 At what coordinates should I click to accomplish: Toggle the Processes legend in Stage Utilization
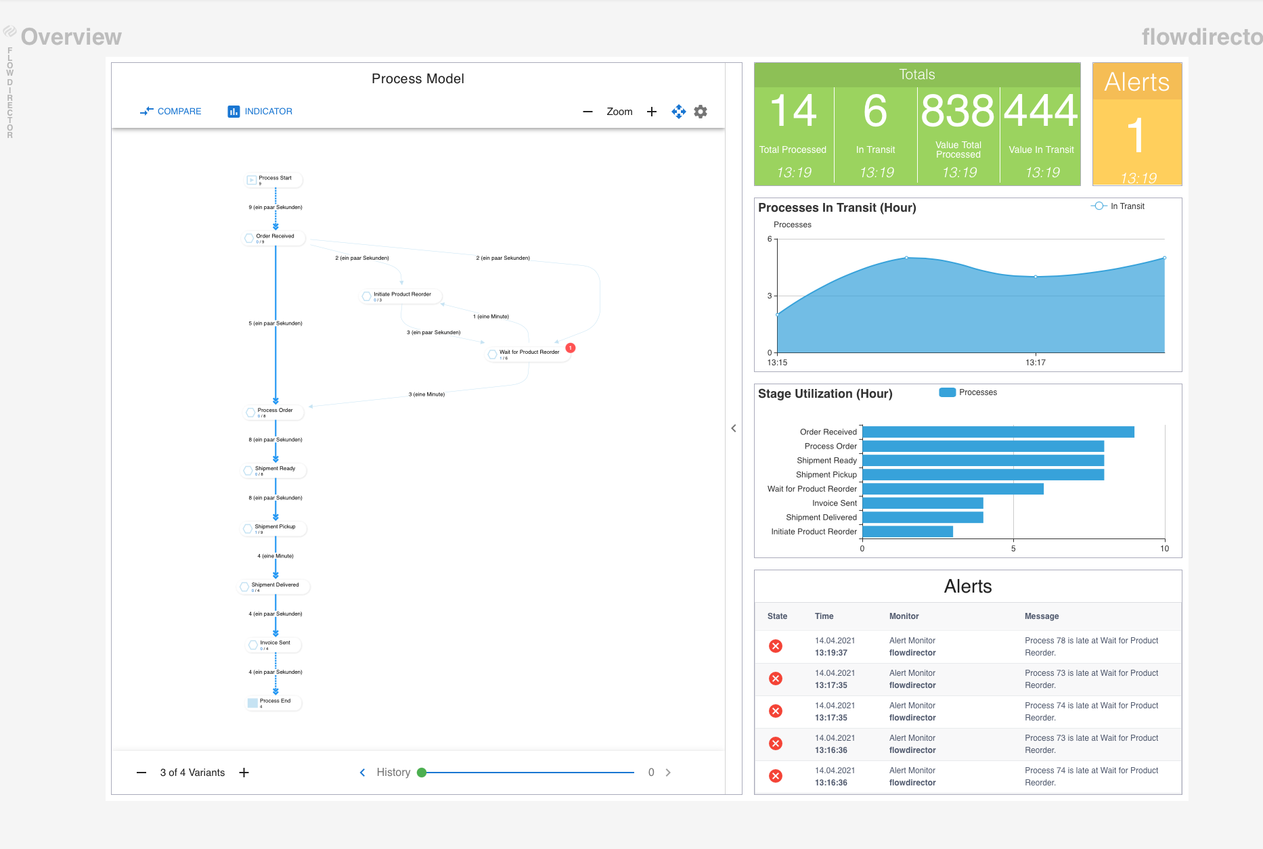pyautogui.click(x=968, y=392)
